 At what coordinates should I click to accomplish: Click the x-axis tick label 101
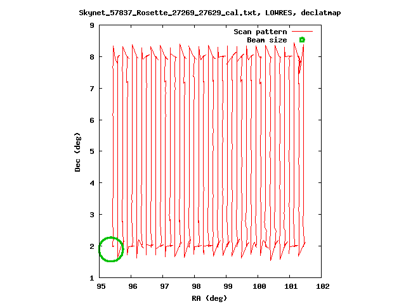(291, 286)
